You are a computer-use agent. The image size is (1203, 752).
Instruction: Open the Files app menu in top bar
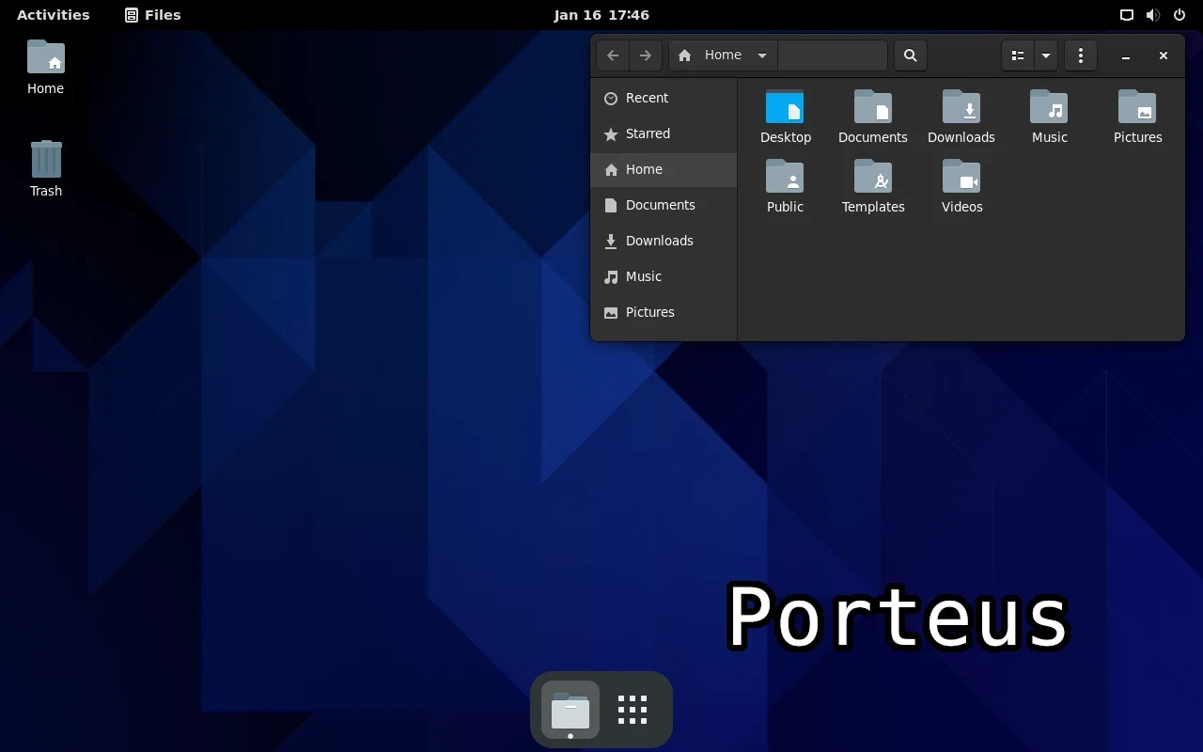(152, 15)
